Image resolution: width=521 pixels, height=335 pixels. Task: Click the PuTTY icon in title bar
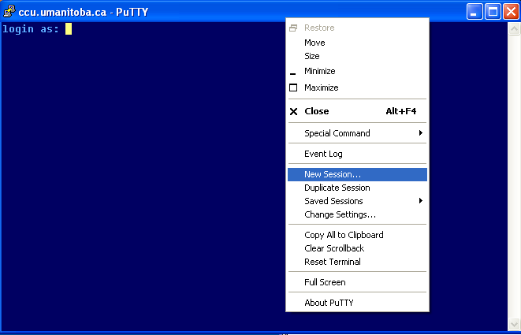(x=9, y=12)
